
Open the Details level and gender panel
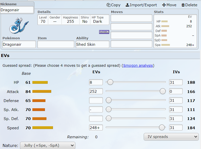click(74, 19)
